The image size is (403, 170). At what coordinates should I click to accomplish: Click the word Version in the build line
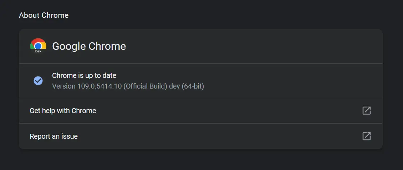click(x=64, y=86)
